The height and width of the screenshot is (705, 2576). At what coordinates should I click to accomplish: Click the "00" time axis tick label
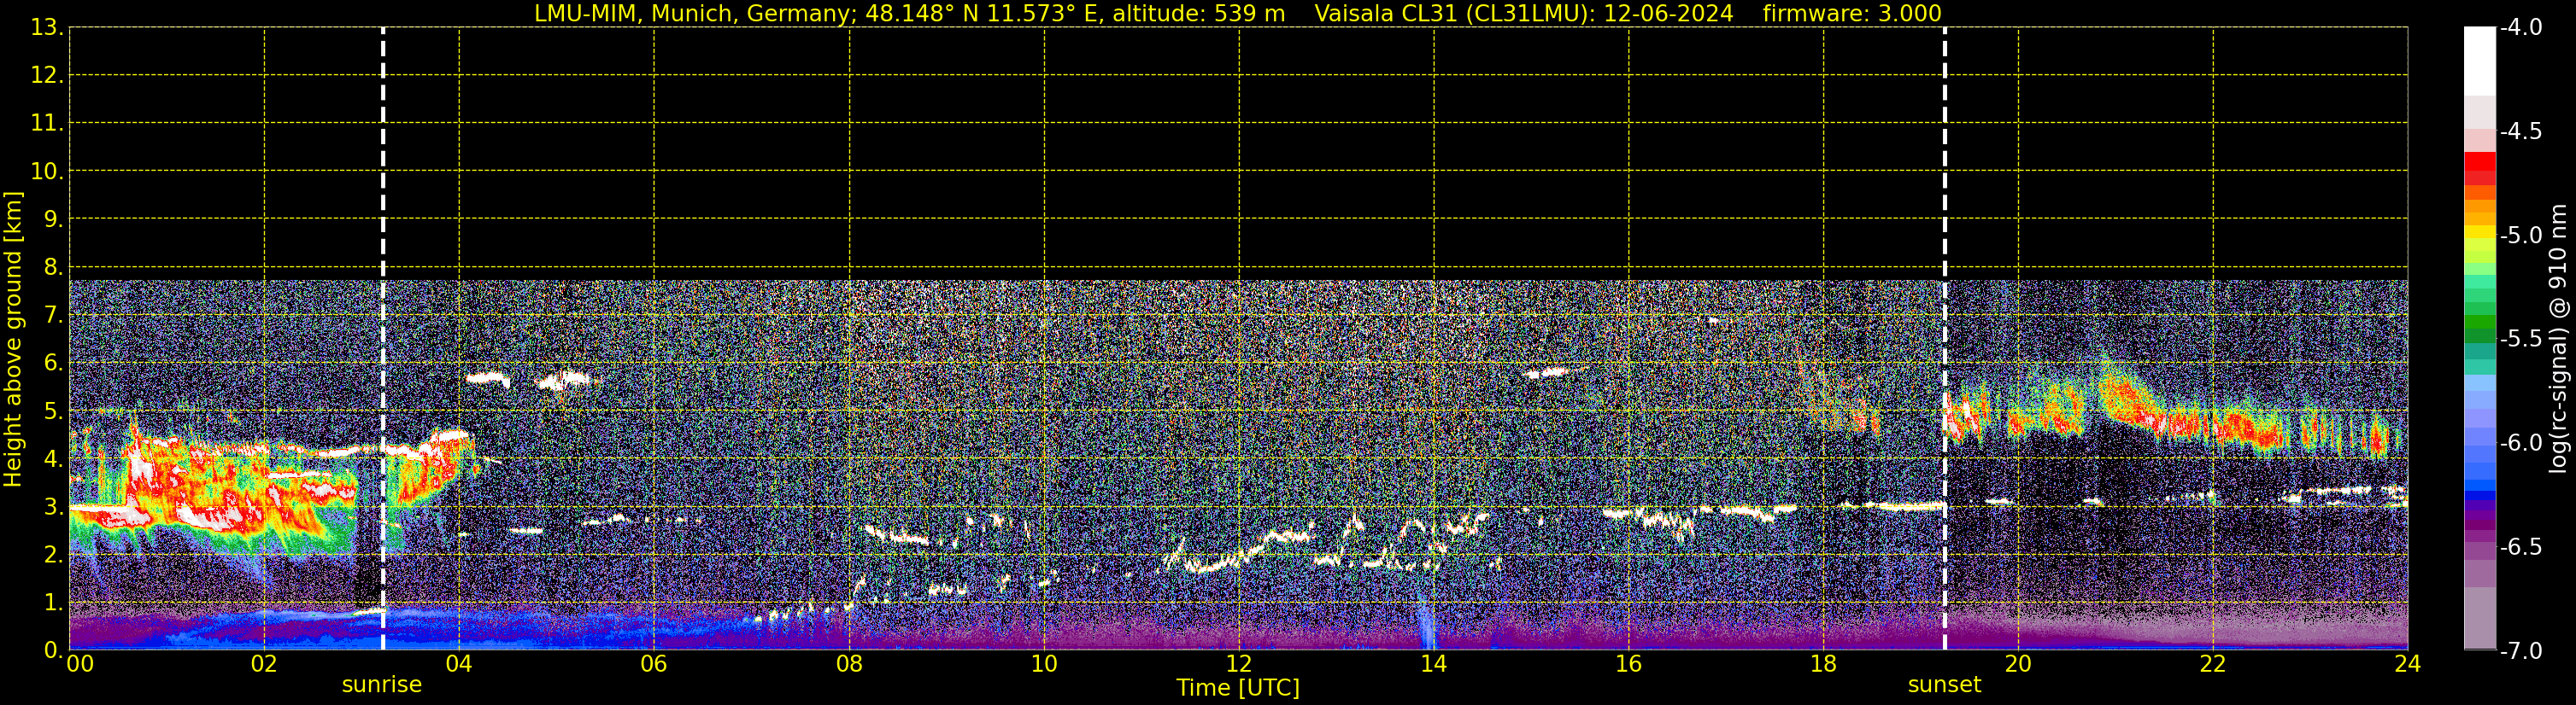pos(80,664)
